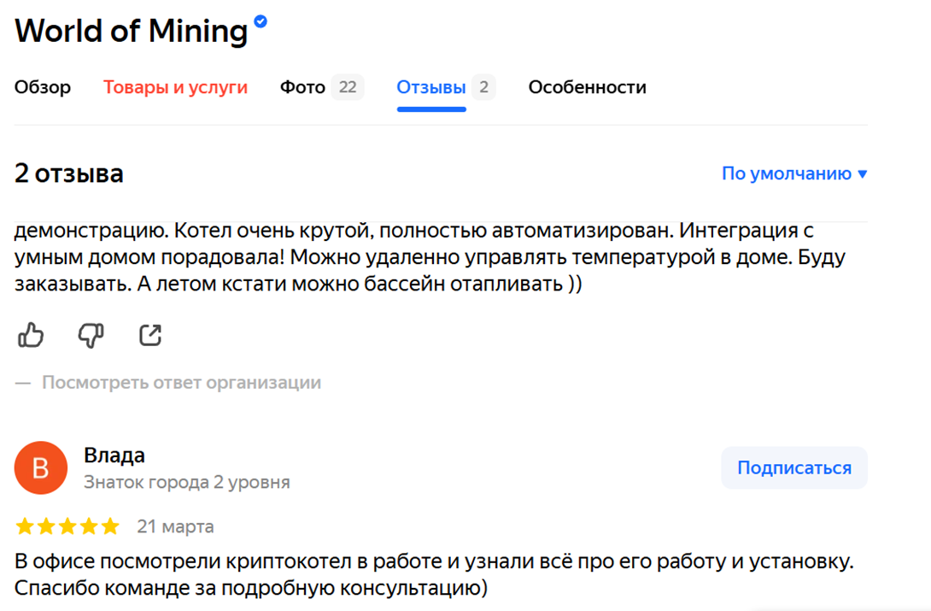Open the Особенности tab
Screen dimensions: 931x611
click(x=587, y=87)
